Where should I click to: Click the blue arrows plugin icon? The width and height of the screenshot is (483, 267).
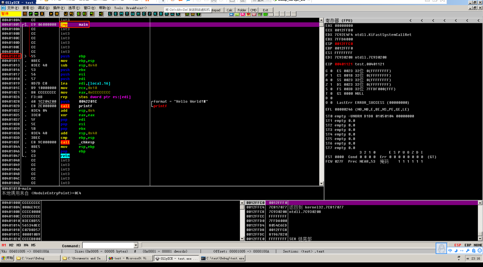coord(231,14)
